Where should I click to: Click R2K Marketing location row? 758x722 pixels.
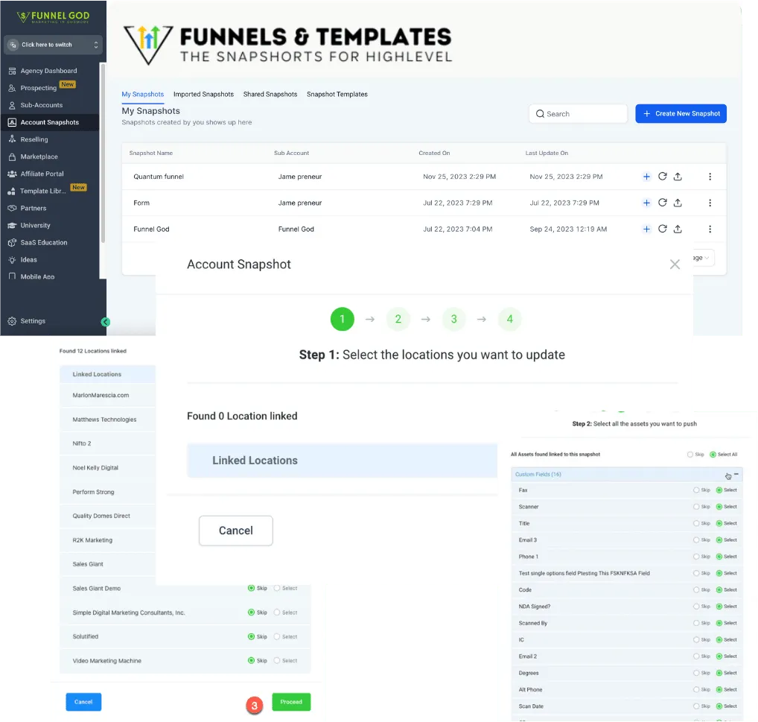107,539
